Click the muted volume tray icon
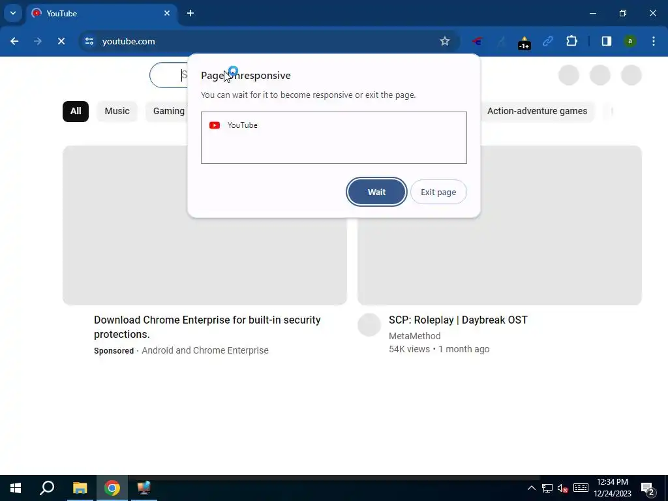This screenshot has width=668, height=501. [x=563, y=488]
